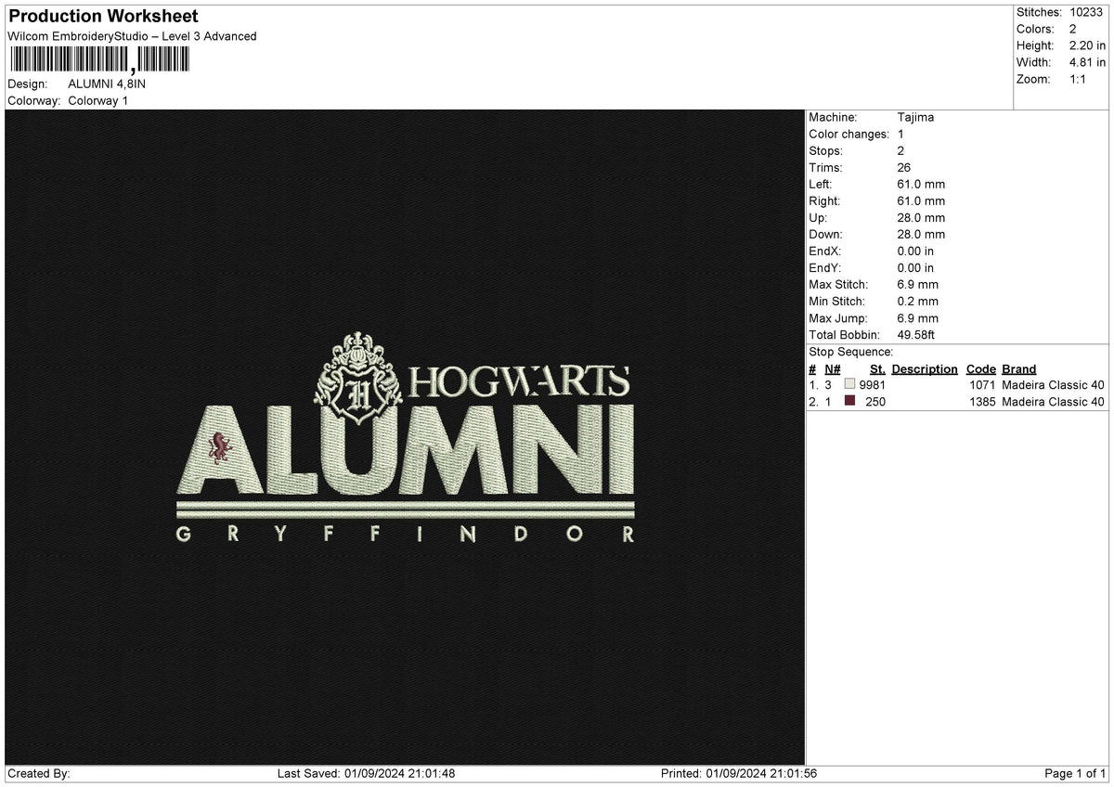This screenshot has width=1114, height=787.
Task: Click the design name ALUMNI 4,8IN
Action: [x=107, y=84]
